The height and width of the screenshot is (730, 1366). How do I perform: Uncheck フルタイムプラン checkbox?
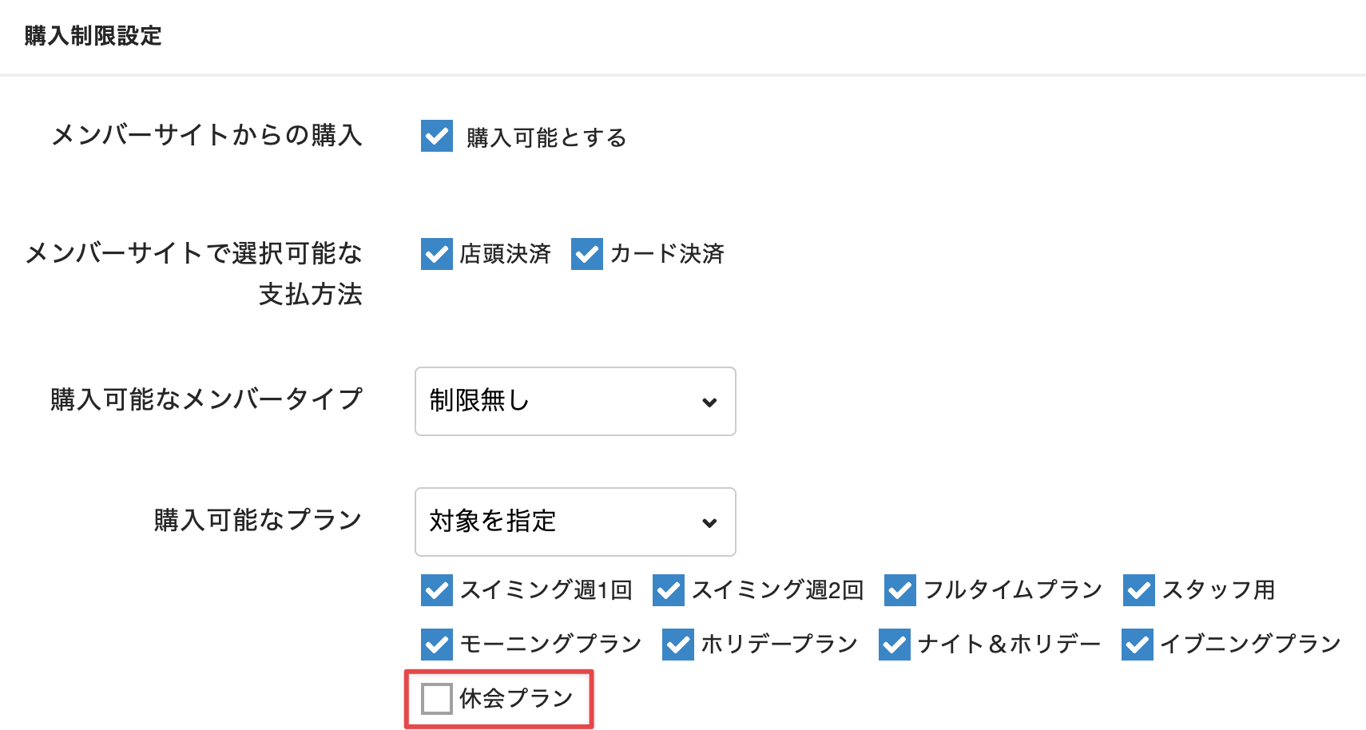point(899,590)
